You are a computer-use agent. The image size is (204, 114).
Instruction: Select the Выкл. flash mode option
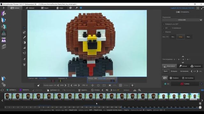coord(166,71)
